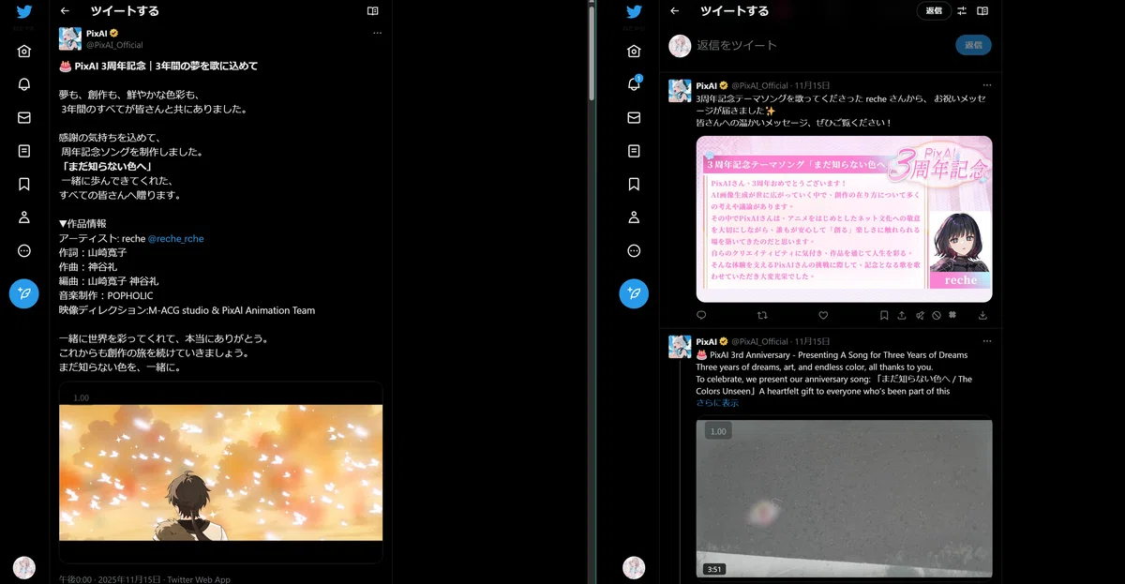Click the outlined 返信 button in the right window header
The image size is (1125, 584).
click(934, 11)
